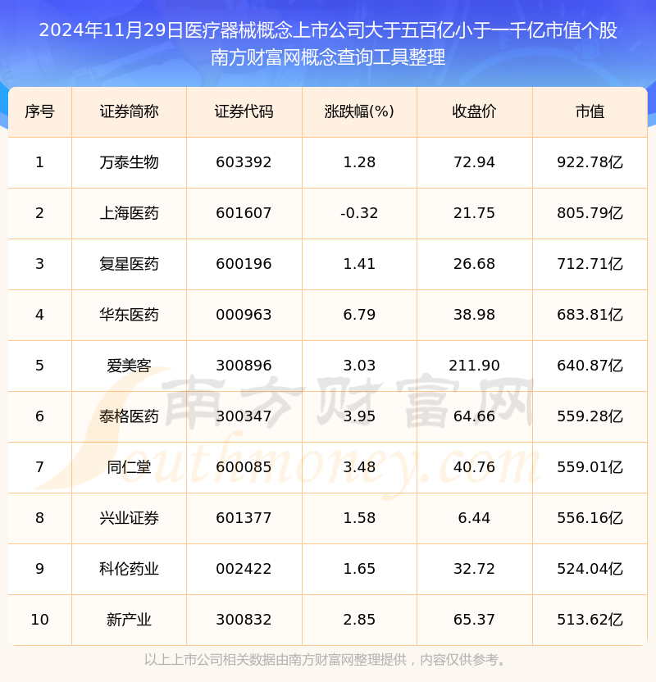The image size is (656, 682).
Task: Click change percentage 1.41
Action: pos(359,264)
